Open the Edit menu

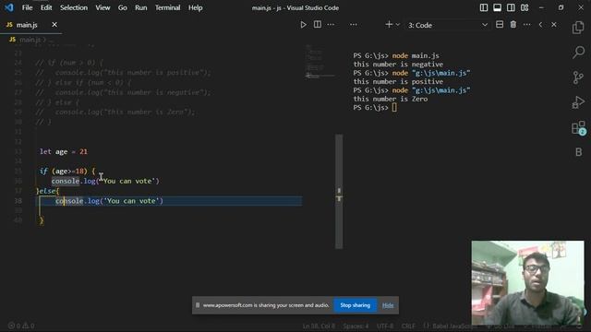click(46, 7)
